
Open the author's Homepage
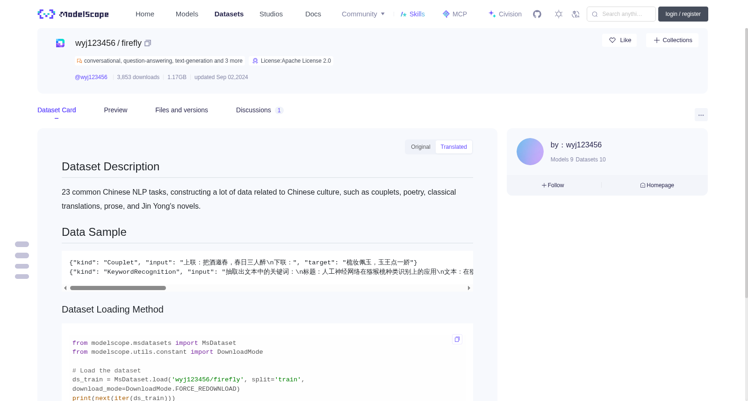[657, 185]
